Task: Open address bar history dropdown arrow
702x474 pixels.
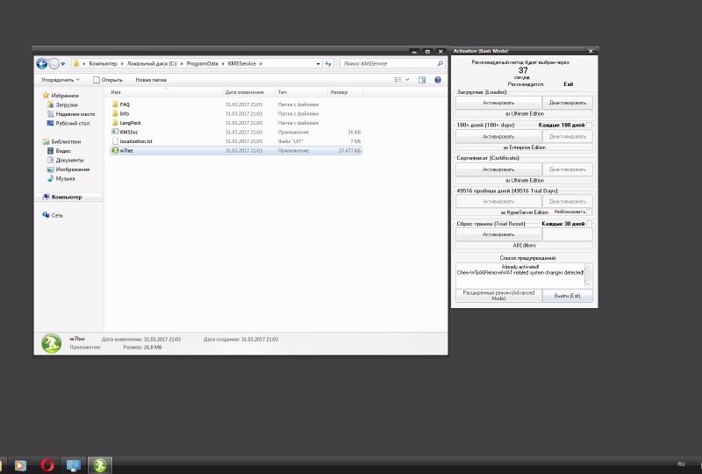Action: [318, 64]
